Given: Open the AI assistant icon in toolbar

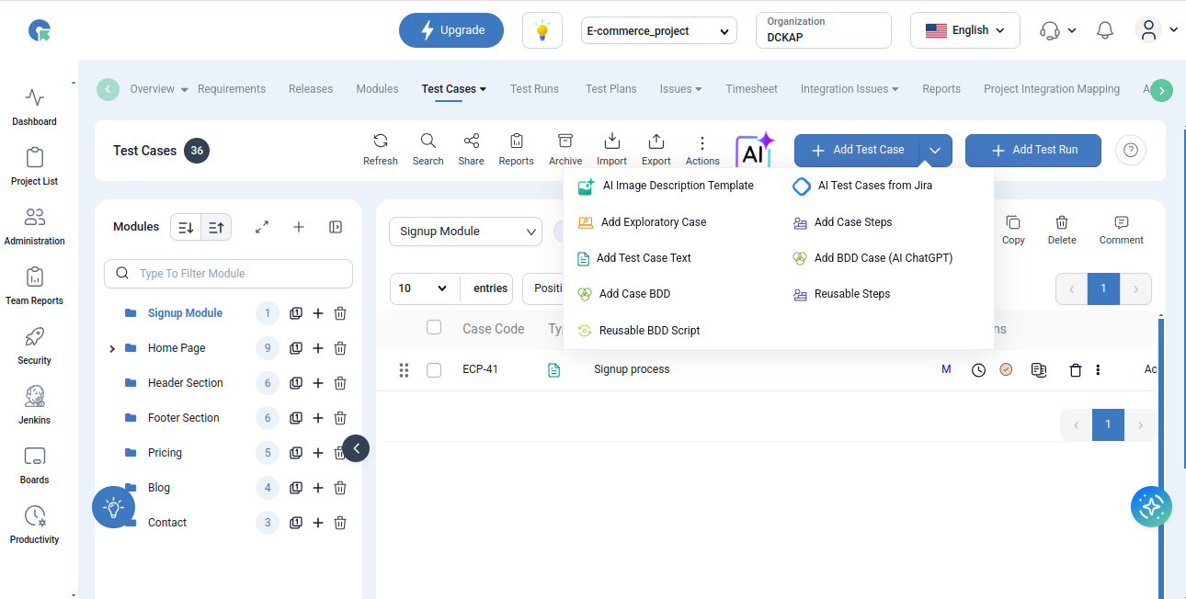Looking at the screenshot, I should [755, 151].
